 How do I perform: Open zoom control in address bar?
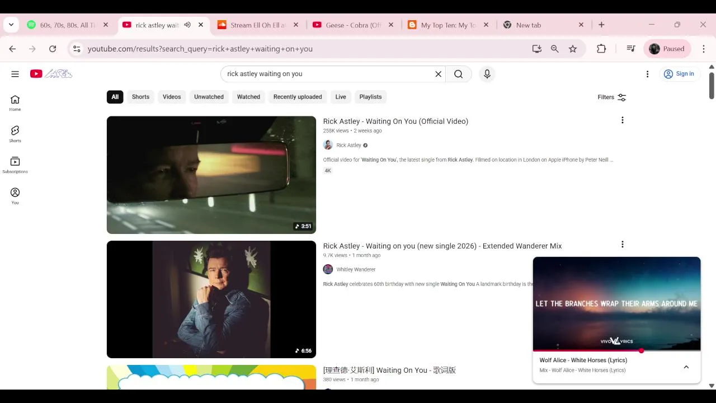pos(555,49)
